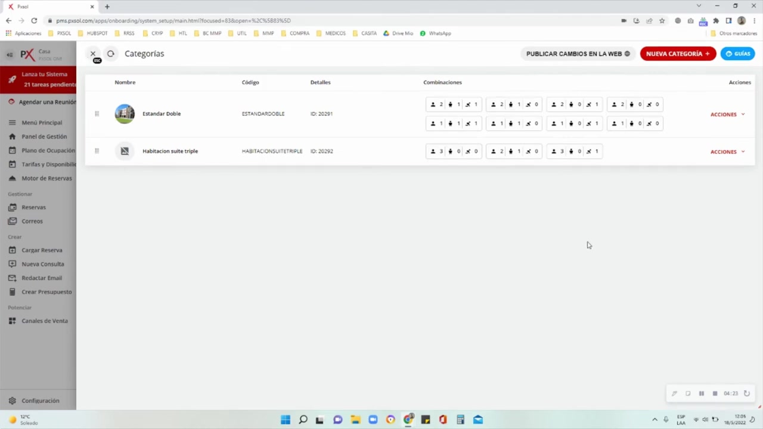
Task: Click the Habitacion suite triple placeholder image
Action: (x=125, y=151)
